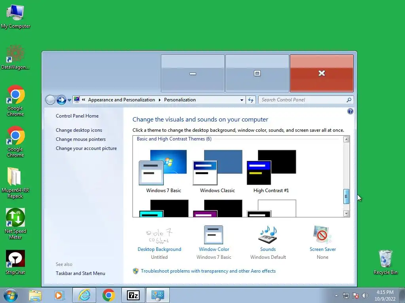Select the Recycle Bin desktop icon
This screenshot has width=405, height=303.
385,262
